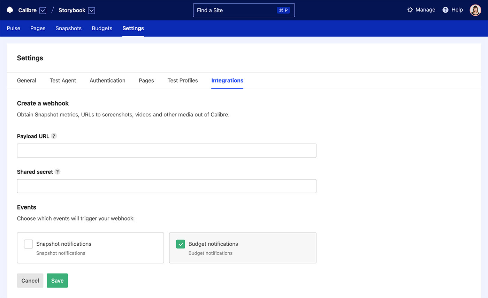Viewport: 488px width, 298px height.
Task: Cancel the webhook creation
Action: click(x=30, y=280)
